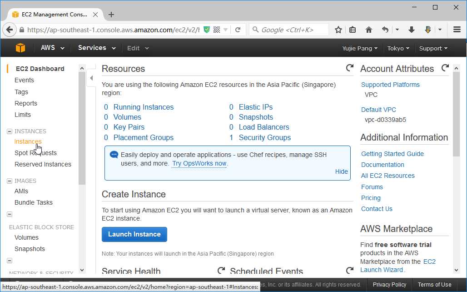Open the Edit dropdown menu
The height and width of the screenshot is (292, 467).
coord(138,48)
